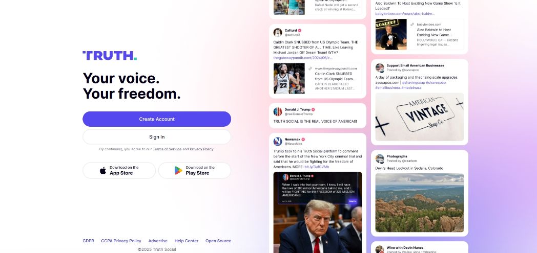Click the Sign In button

click(x=157, y=137)
